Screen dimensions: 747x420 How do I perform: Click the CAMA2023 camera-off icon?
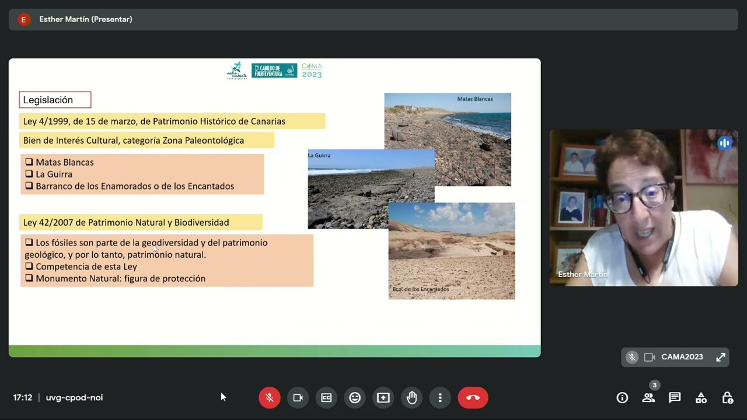coord(650,357)
